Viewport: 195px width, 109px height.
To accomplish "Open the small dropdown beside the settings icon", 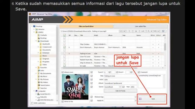I will 156,31.
